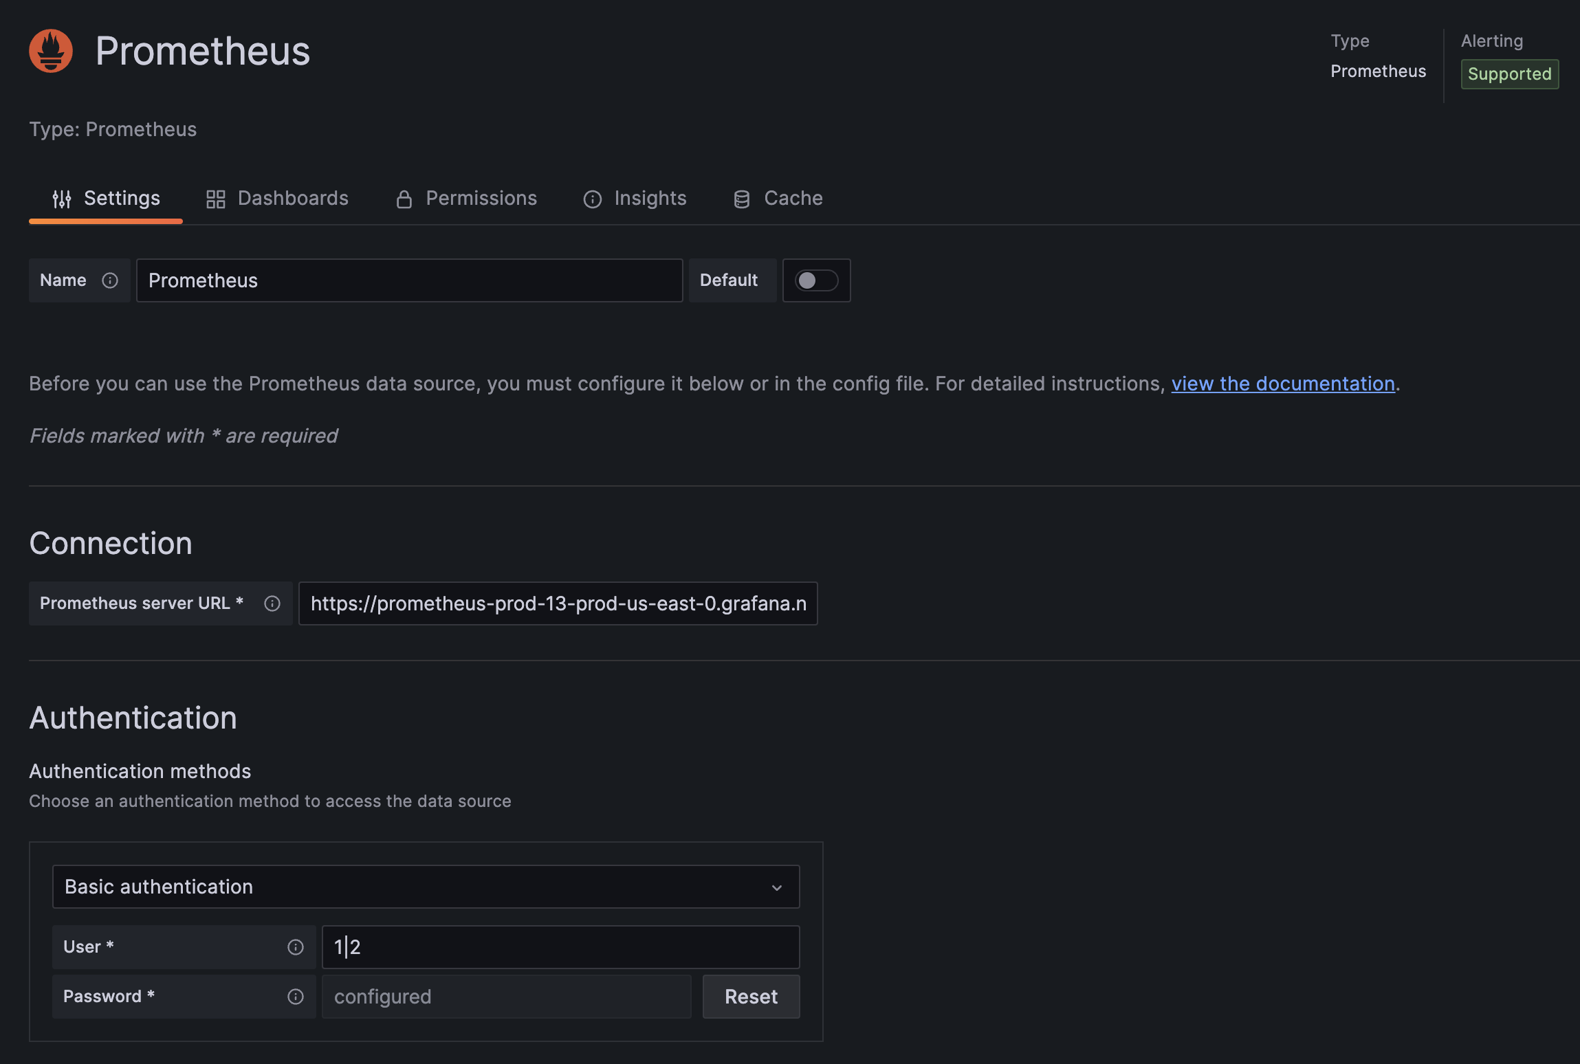This screenshot has height=1064, width=1580.
Task: Click the User input field
Action: pyautogui.click(x=560, y=946)
